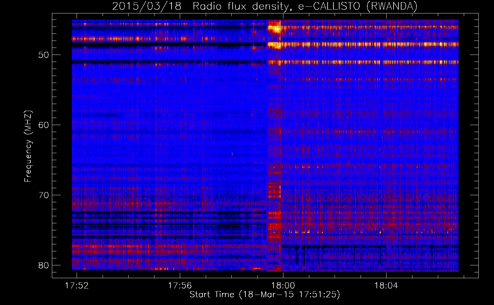Click the 18:04 time tick label
Screen dimensions: 494x305
[x=387, y=286]
